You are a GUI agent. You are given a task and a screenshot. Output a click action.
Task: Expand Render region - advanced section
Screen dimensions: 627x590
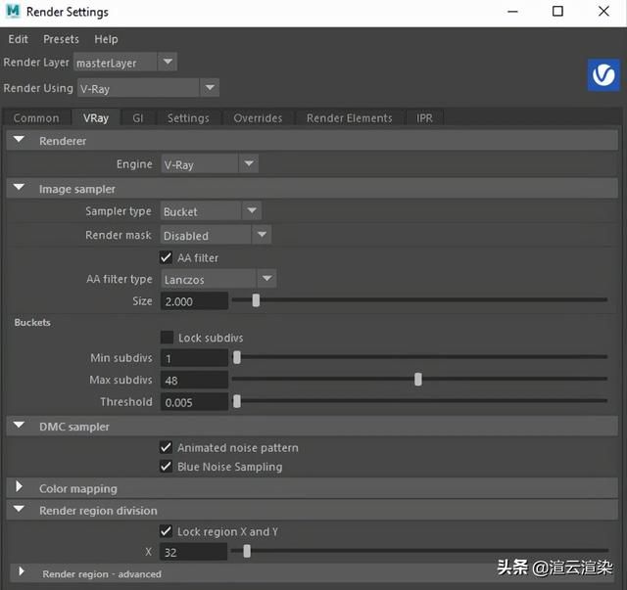(20, 573)
